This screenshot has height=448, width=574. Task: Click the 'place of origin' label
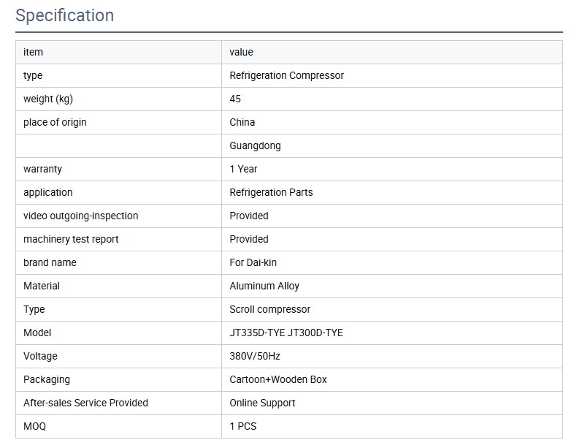pyautogui.click(x=55, y=123)
